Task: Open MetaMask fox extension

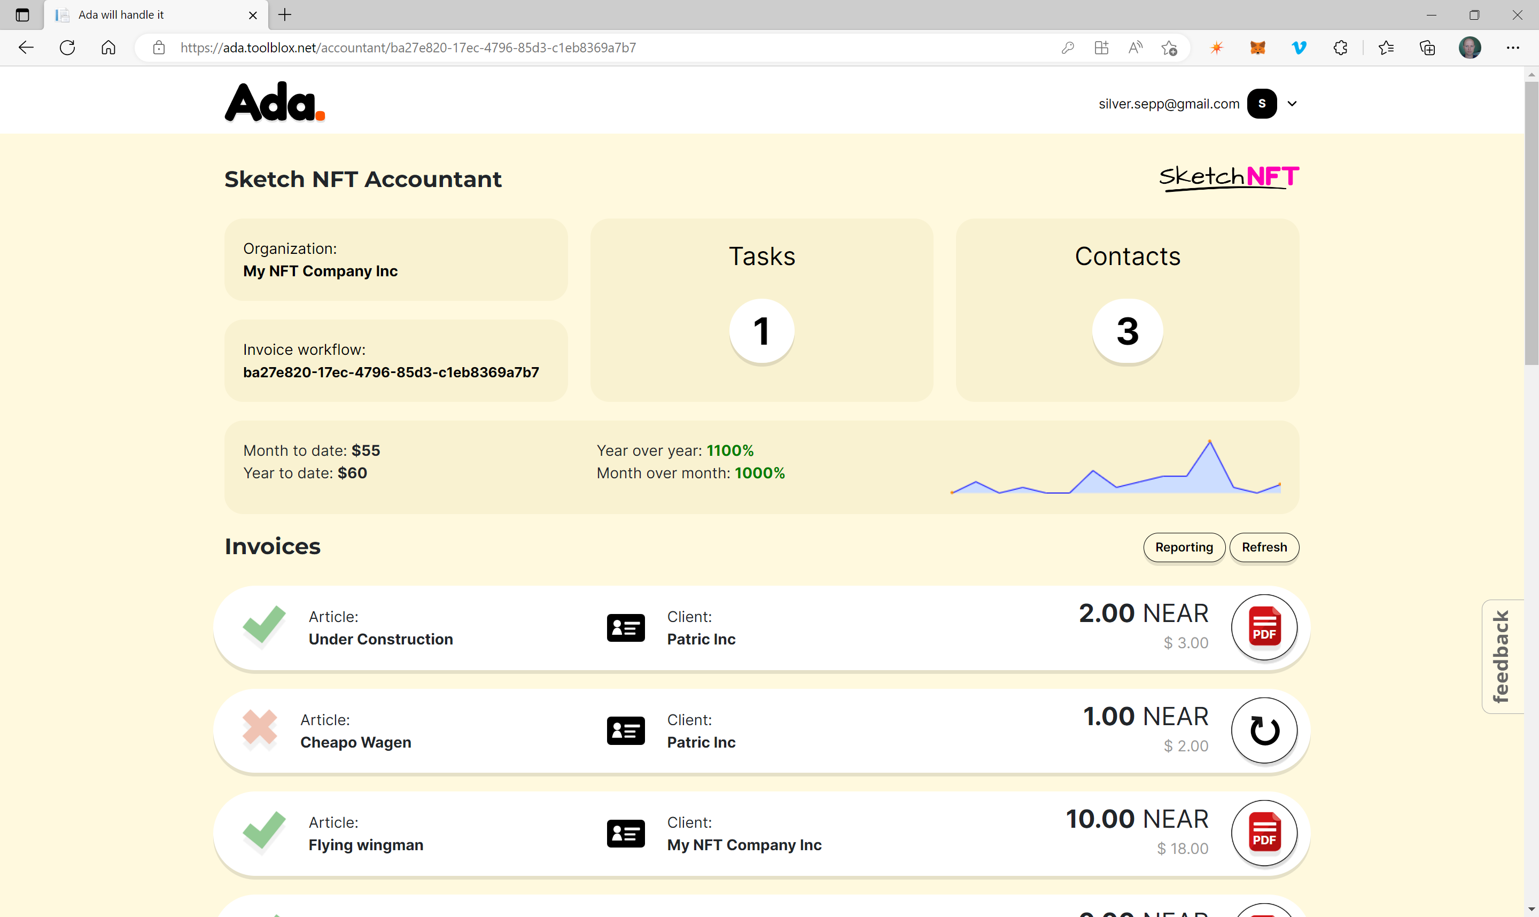Action: tap(1257, 48)
